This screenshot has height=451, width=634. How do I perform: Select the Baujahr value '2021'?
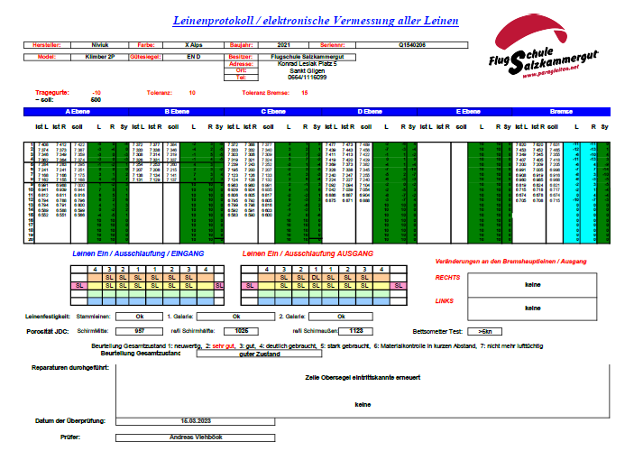click(284, 45)
